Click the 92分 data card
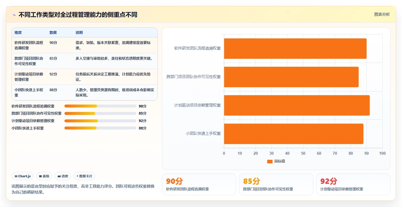 coord(353,184)
